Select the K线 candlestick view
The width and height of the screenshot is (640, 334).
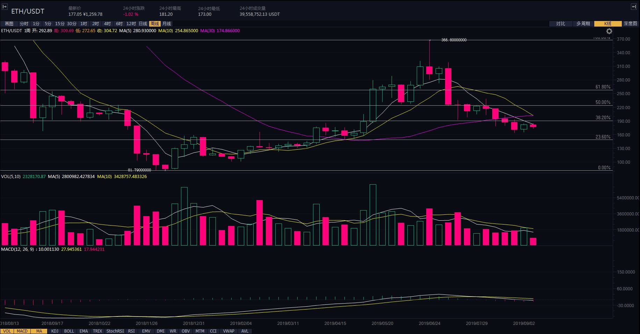click(x=608, y=24)
